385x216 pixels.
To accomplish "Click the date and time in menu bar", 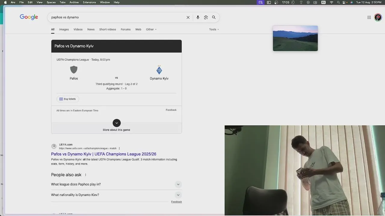I will (x=368, y=2).
